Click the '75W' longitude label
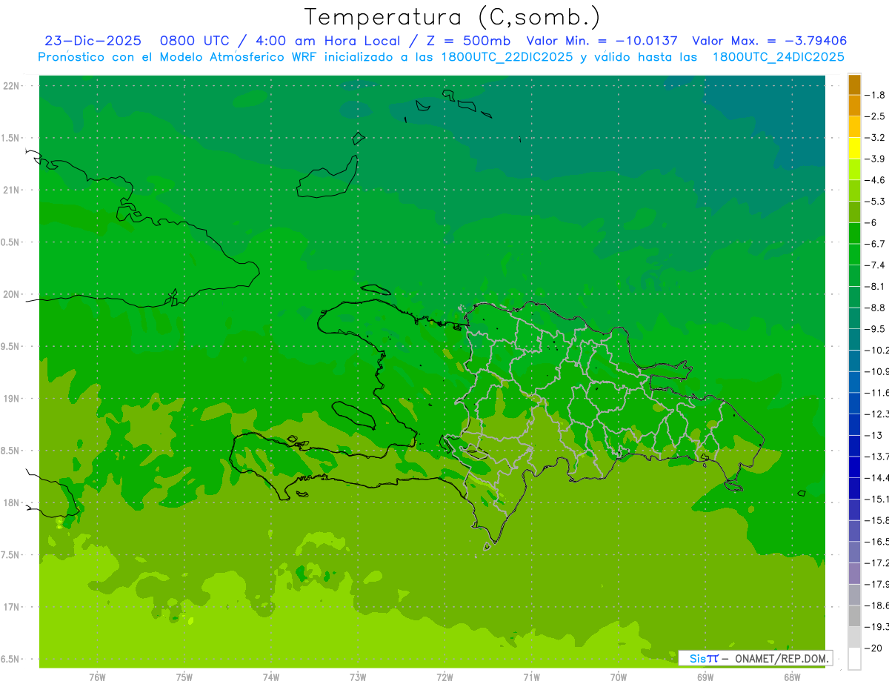The image size is (889, 687). (x=184, y=677)
